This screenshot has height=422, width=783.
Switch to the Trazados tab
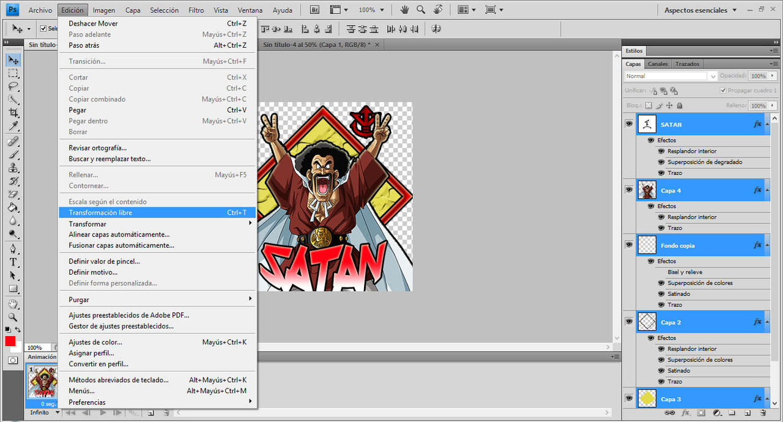tap(688, 64)
